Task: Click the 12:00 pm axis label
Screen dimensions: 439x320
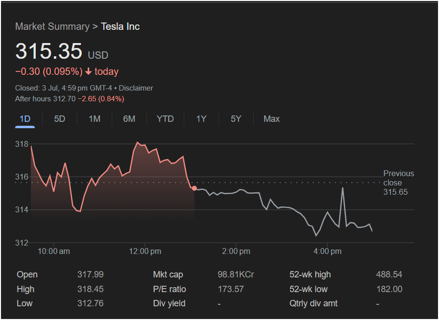Action: pos(145,251)
